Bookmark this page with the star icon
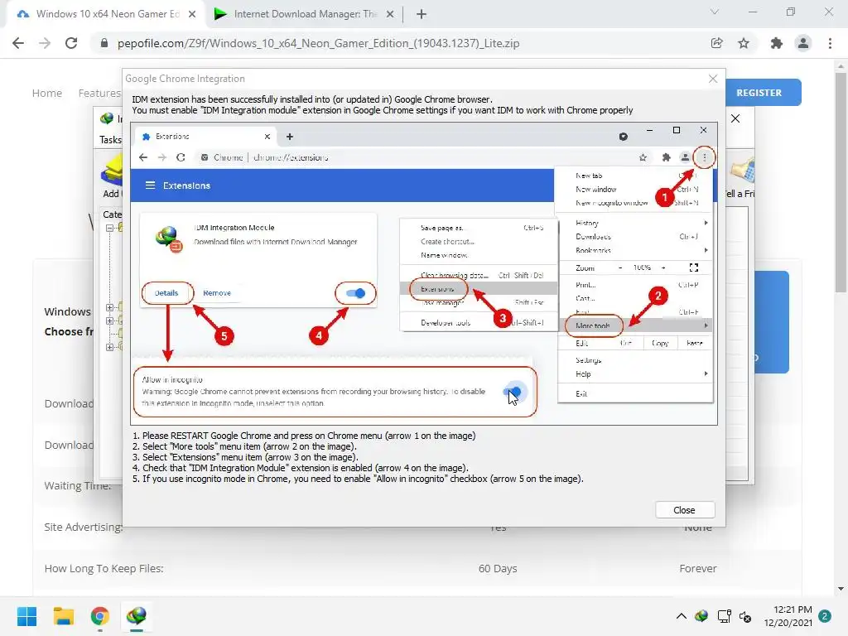The image size is (848, 636). pyautogui.click(x=744, y=43)
